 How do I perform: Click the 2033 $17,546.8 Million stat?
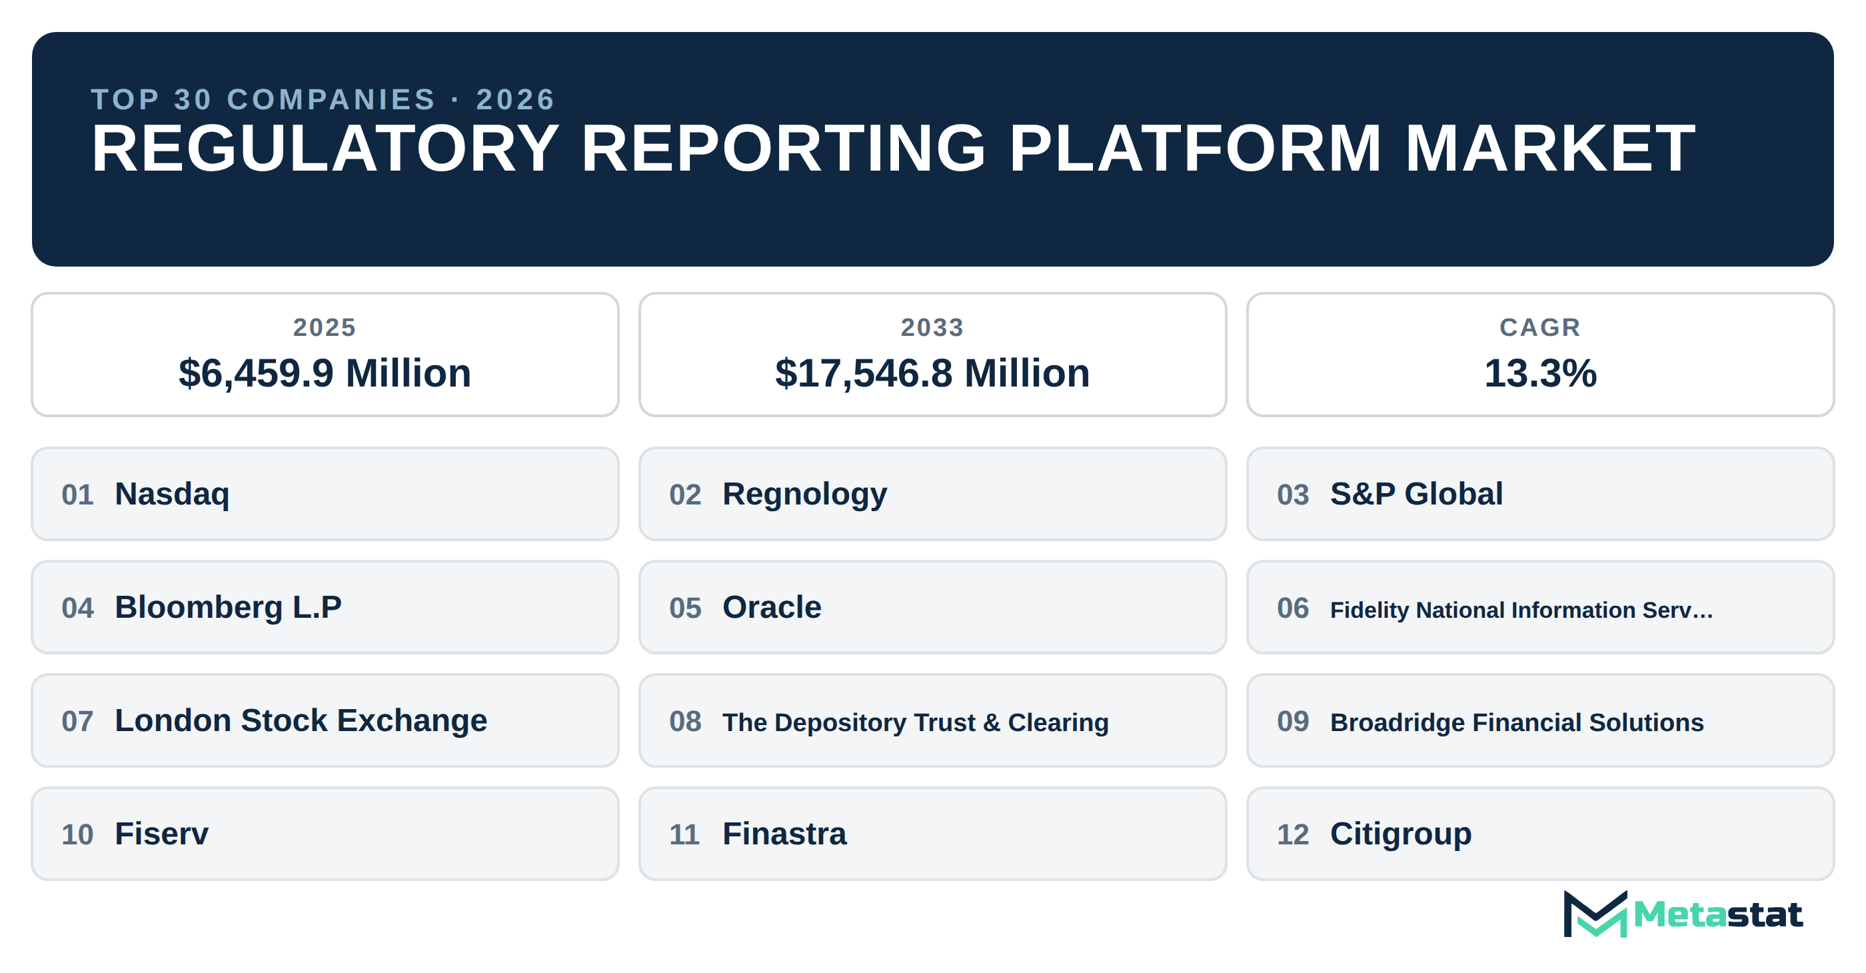pyautogui.click(x=932, y=355)
